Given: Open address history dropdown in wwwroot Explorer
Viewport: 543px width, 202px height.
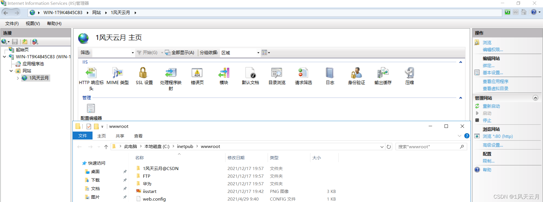Looking at the screenshot, I should click(x=382, y=147).
